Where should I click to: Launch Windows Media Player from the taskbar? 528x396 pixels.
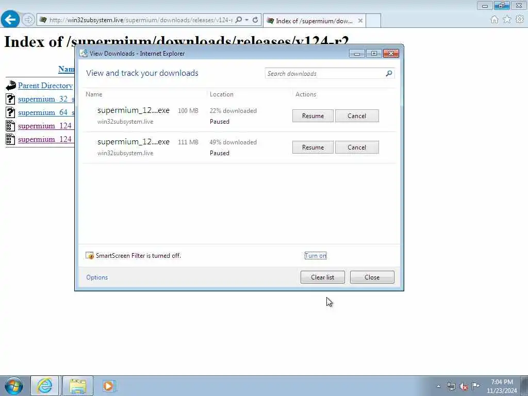(x=108, y=386)
